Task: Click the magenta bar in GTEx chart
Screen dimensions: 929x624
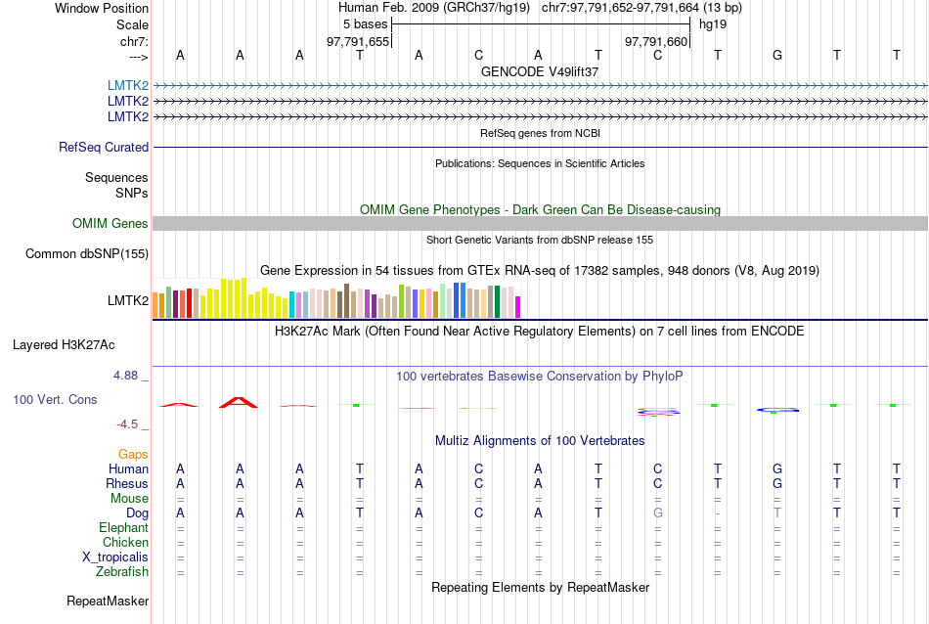Action: 517,307
